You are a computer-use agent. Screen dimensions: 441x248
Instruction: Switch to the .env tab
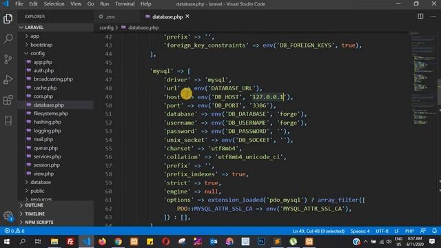tap(116, 17)
